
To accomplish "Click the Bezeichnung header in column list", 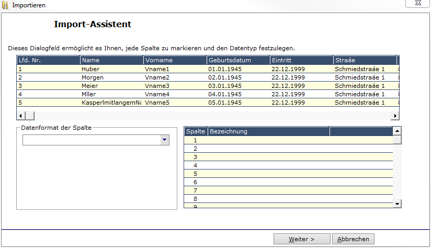I will (268, 131).
